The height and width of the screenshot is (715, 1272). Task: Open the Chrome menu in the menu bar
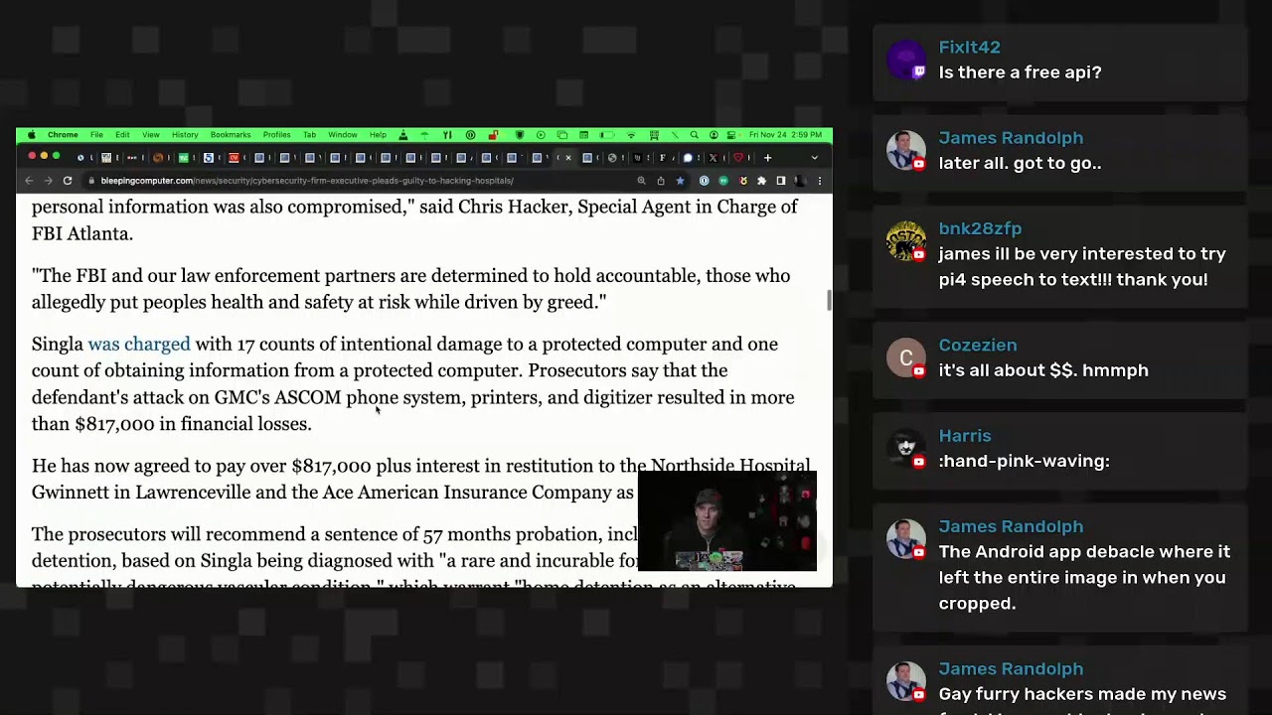click(x=63, y=135)
